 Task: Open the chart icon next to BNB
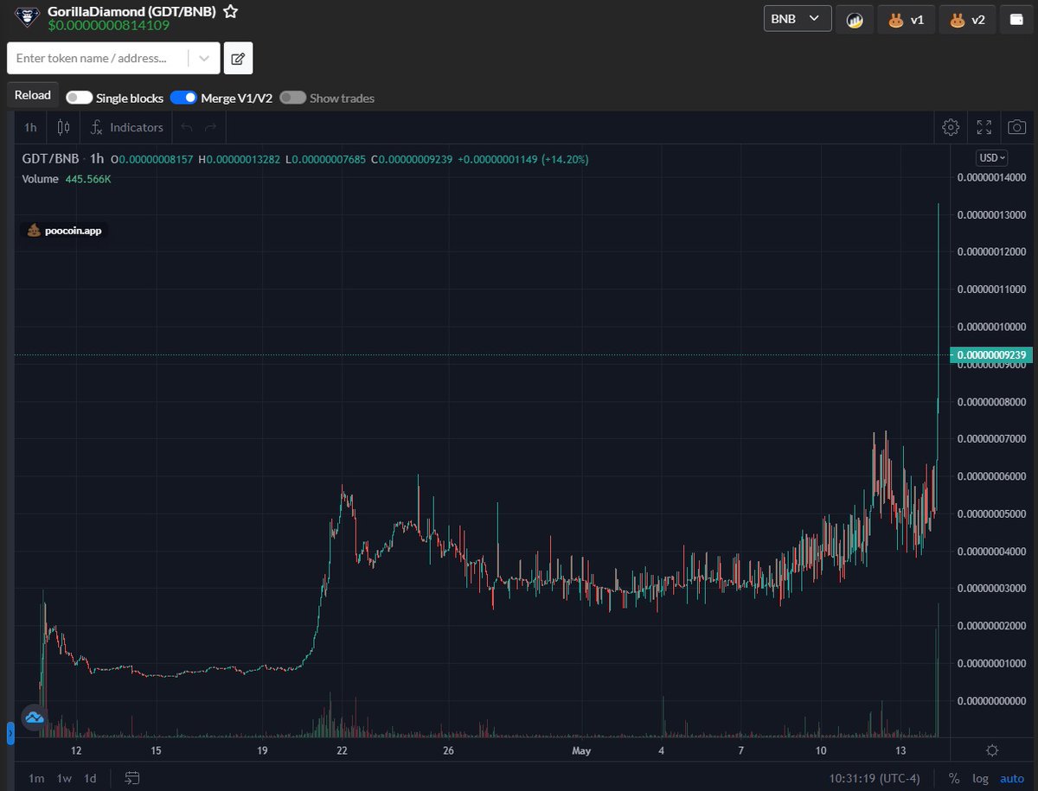855,19
